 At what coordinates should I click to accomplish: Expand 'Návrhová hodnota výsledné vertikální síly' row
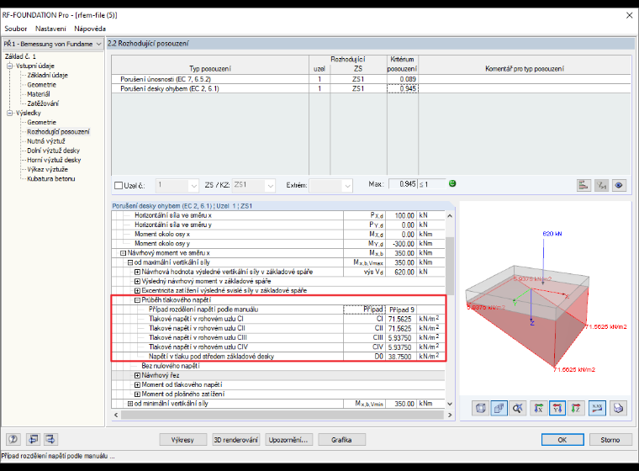(x=137, y=272)
